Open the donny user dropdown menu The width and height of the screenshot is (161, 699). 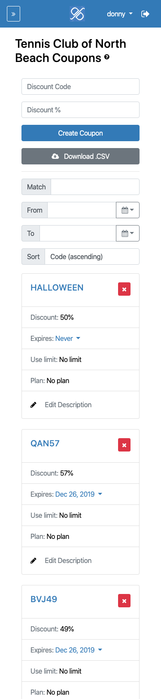point(120,14)
